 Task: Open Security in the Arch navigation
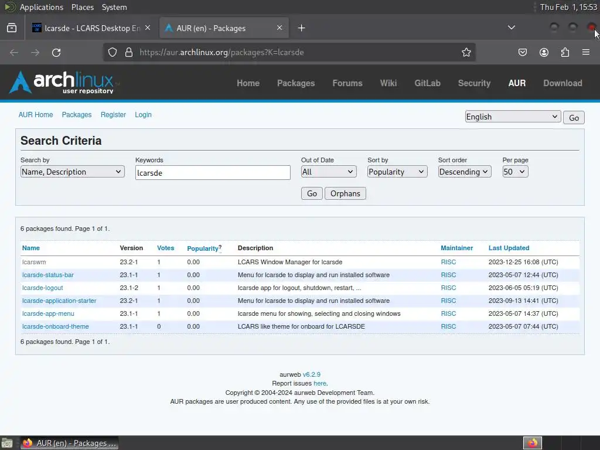[x=474, y=83]
